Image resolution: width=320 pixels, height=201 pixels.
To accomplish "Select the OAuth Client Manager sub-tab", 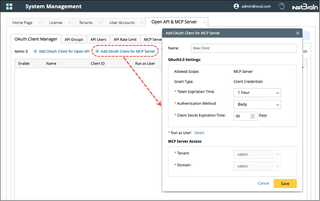I will pyautogui.click(x=36, y=39).
